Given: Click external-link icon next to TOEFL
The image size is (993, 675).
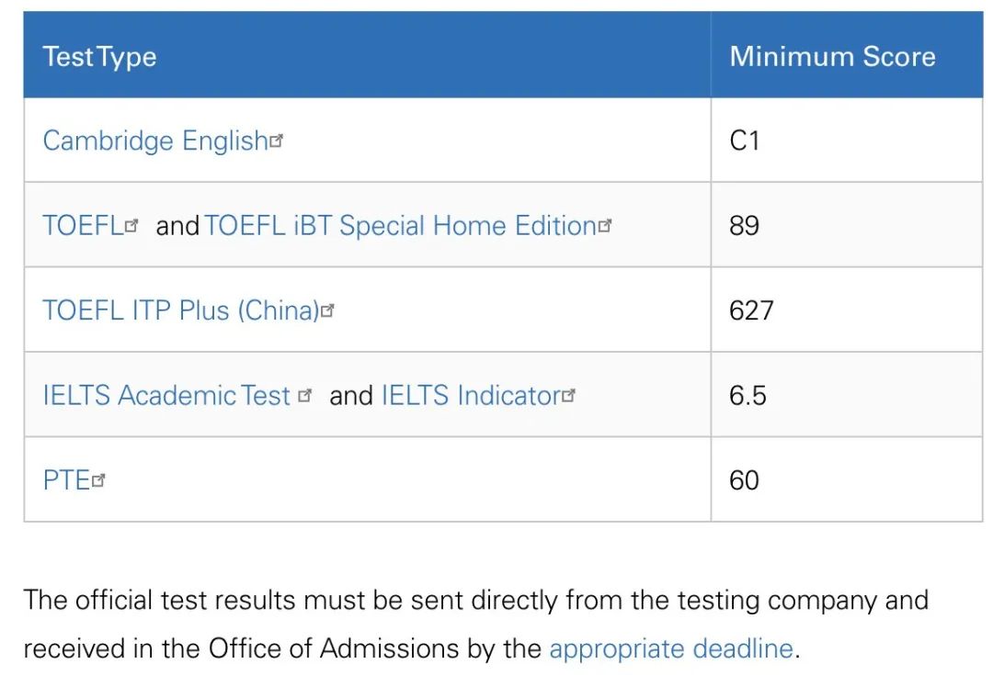Looking at the screenshot, I should (131, 226).
